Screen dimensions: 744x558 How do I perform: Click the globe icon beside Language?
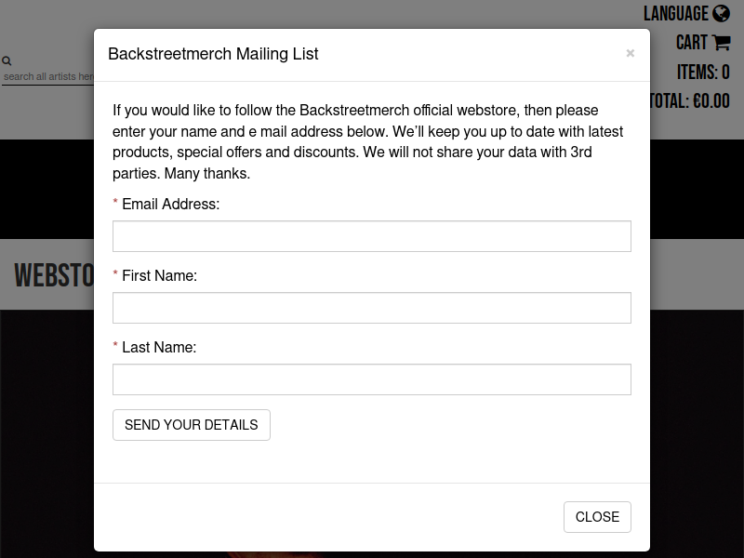(x=722, y=13)
